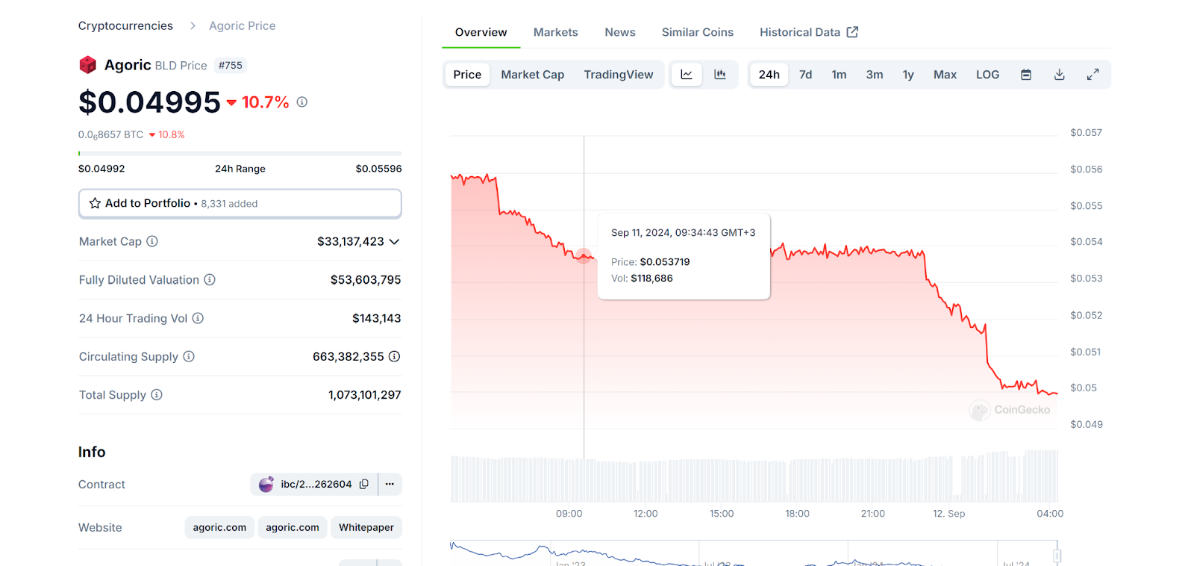Show the Circulating Supply label info icon

coord(189,356)
